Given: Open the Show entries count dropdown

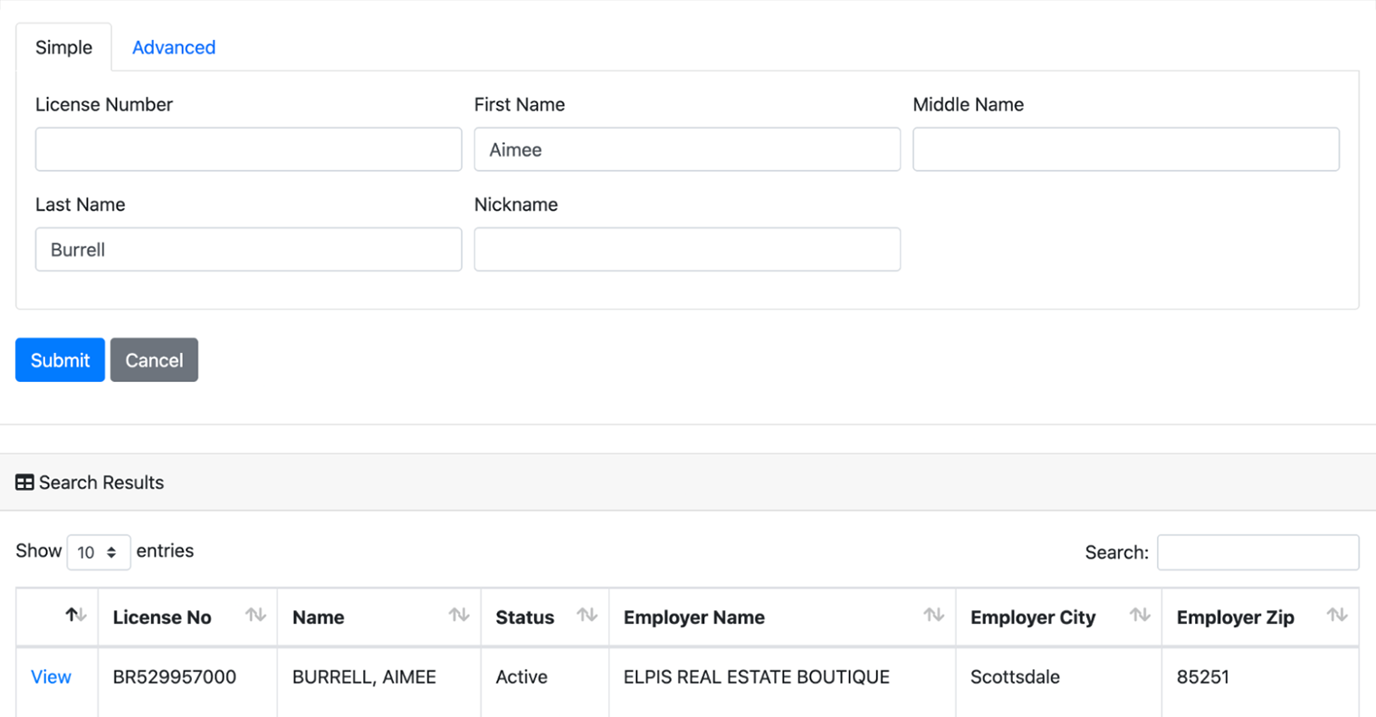Looking at the screenshot, I should coord(98,552).
